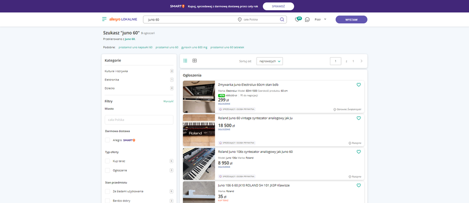Click the magnifier search icon
Image resolution: width=469 pixels, height=203 pixels.
click(x=282, y=19)
